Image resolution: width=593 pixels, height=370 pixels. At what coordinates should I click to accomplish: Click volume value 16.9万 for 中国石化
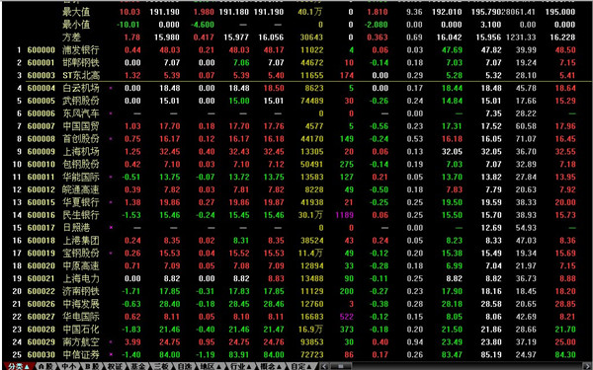click(310, 330)
